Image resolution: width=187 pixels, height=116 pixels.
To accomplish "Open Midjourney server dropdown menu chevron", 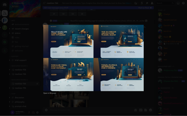I will tap(37, 3).
